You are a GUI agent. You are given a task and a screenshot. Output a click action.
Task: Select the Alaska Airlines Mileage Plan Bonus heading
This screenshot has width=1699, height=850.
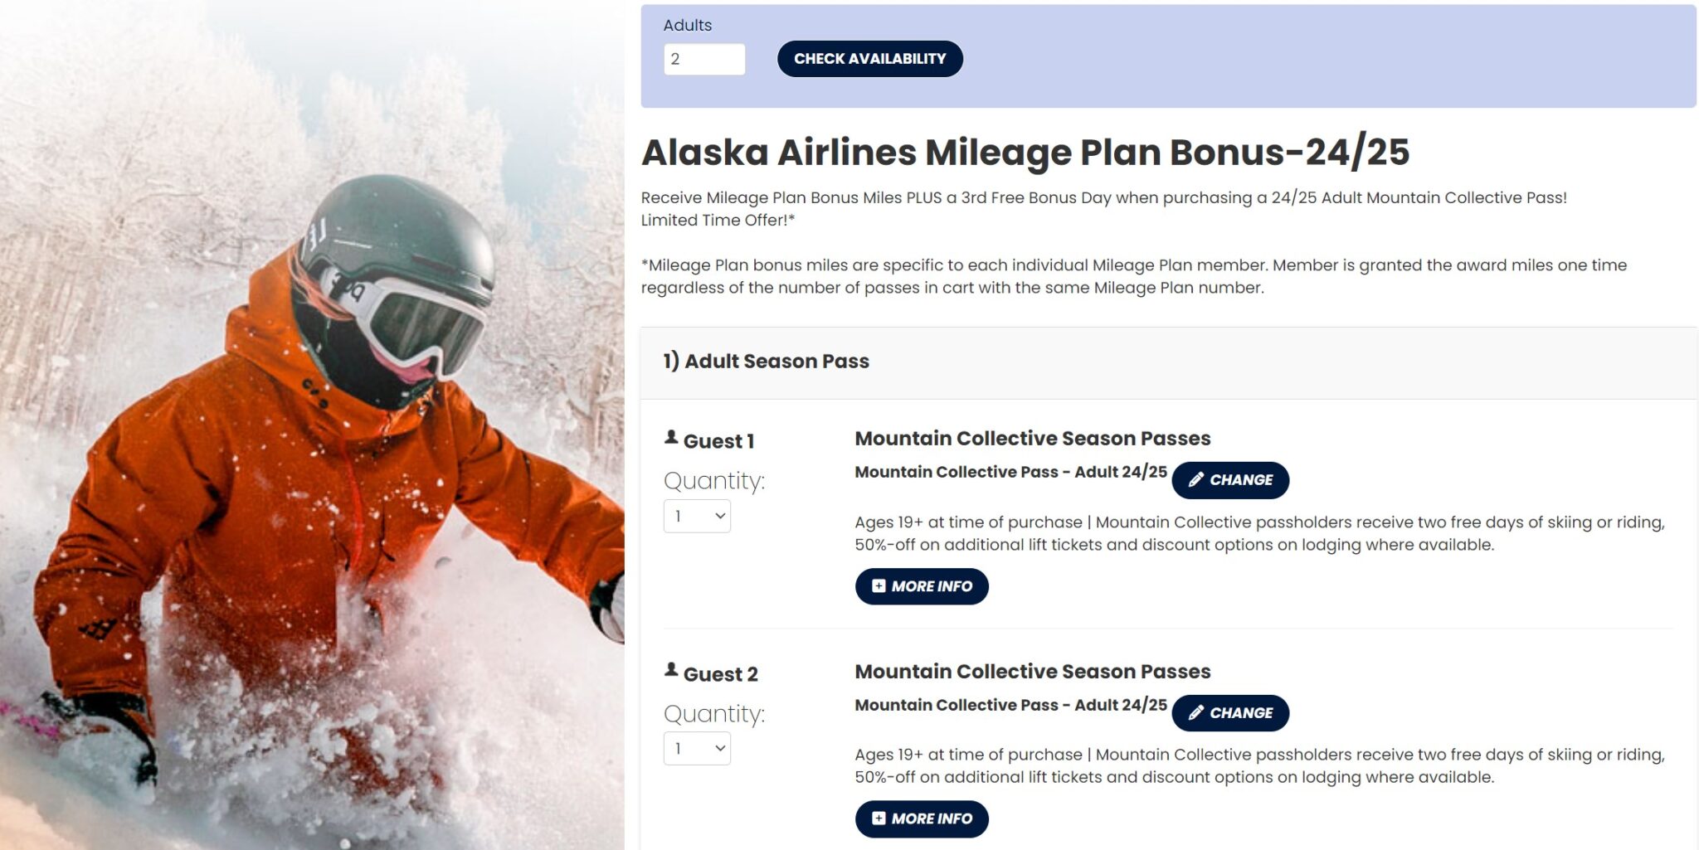(x=1029, y=152)
